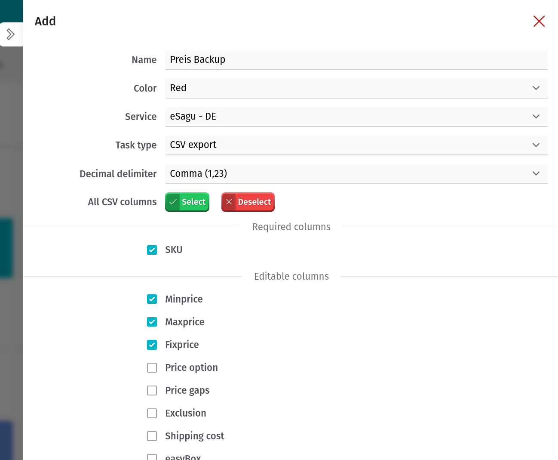Check the Exclusion checkbox

[x=152, y=413]
